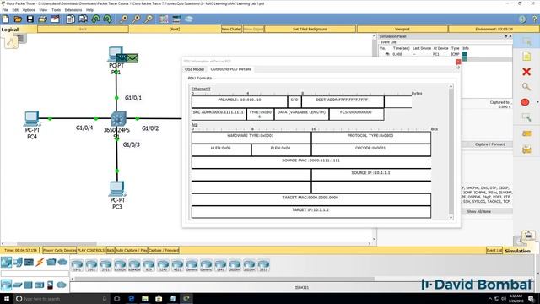Select Routers subcategory icon
This screenshot has width=540, height=304.
coord(6,285)
